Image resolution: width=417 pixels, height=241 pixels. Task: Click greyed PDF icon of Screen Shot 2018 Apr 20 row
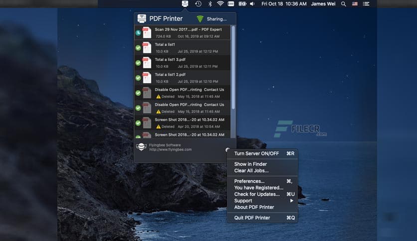(x=147, y=123)
